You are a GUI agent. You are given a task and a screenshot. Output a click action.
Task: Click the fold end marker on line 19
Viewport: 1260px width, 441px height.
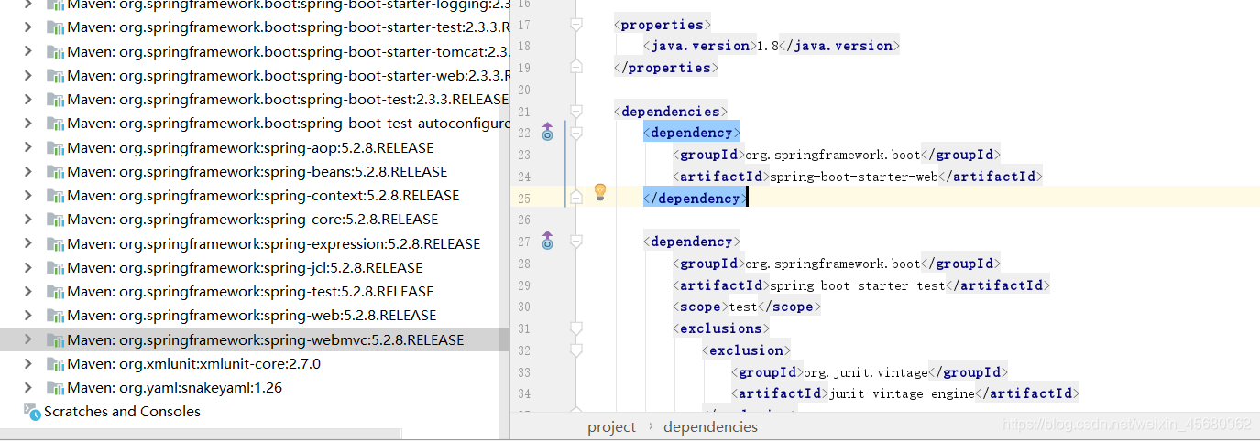point(575,66)
